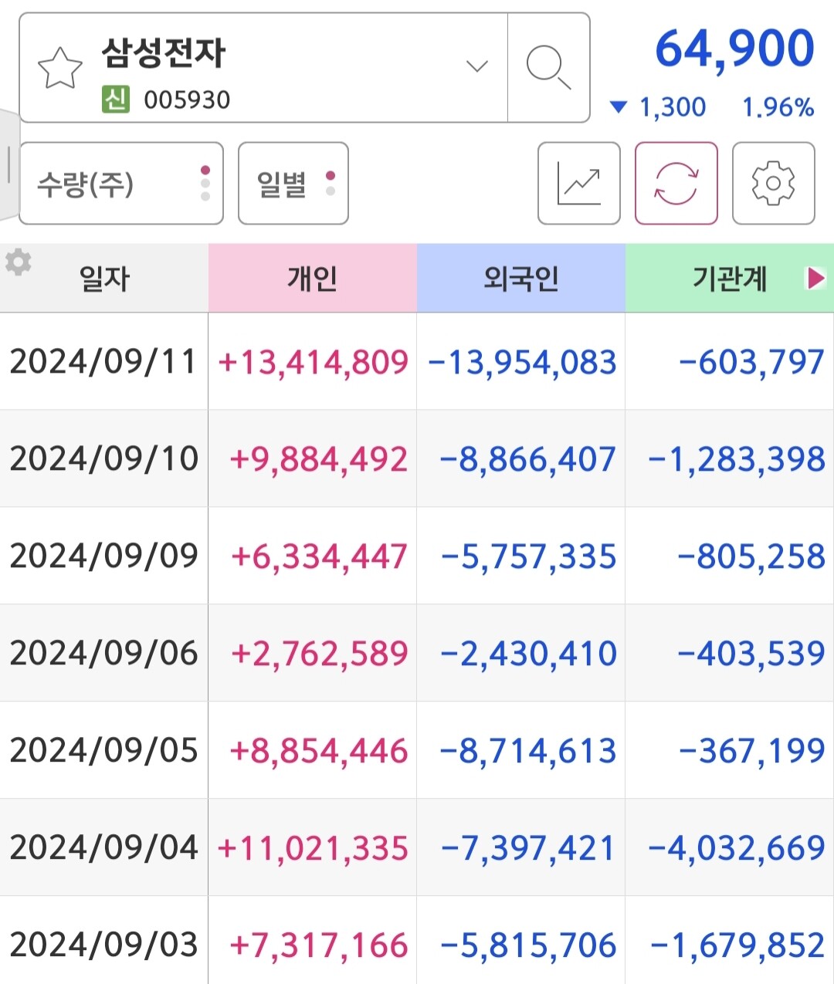Click the current price 64,900
Screen dimensions: 834x984
734,49
